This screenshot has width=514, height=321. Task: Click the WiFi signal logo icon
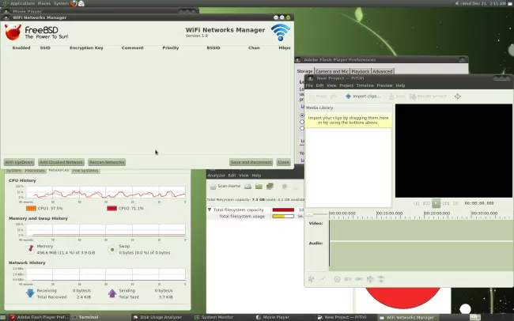[x=280, y=32]
